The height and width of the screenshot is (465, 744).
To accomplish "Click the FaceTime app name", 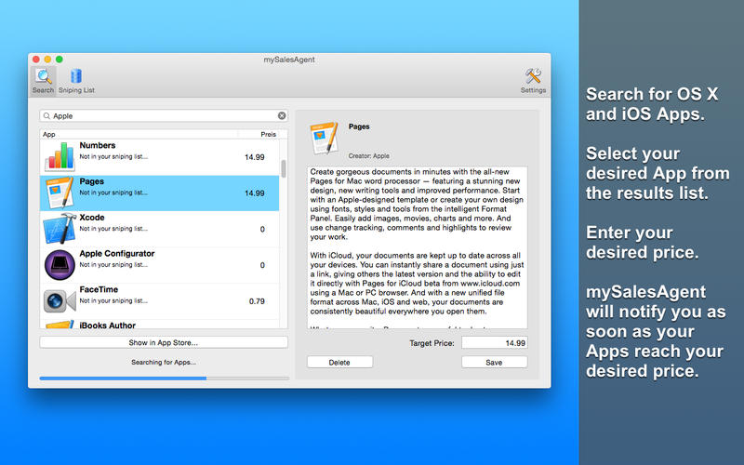I will tap(99, 289).
